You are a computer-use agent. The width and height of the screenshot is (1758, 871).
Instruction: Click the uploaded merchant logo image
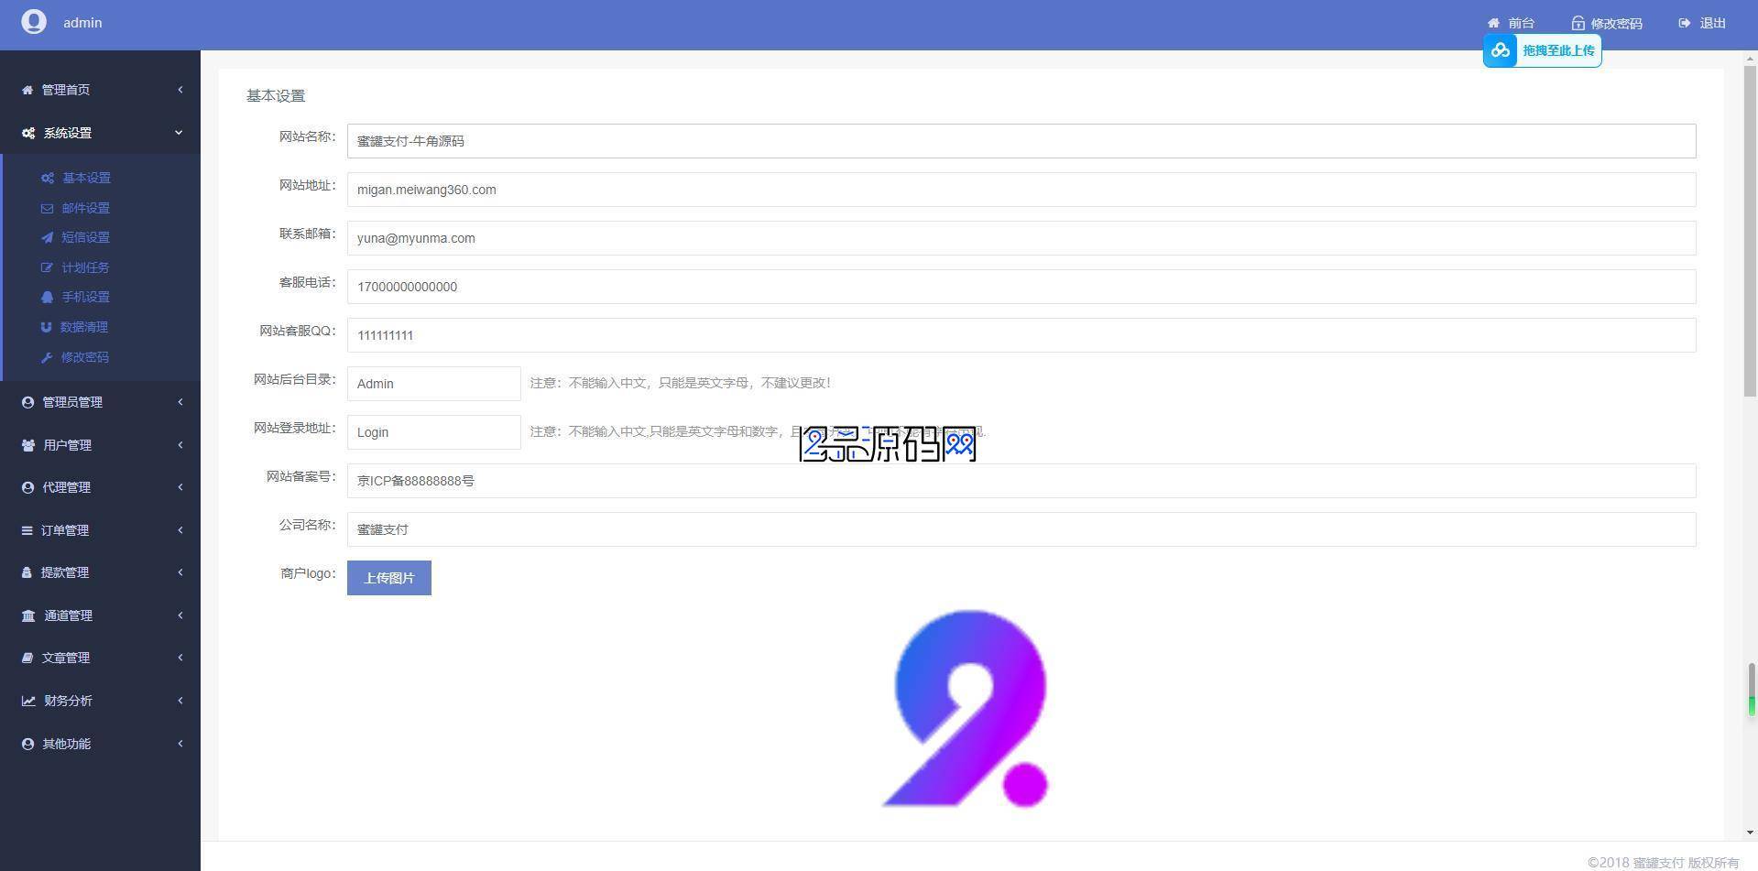966,710
